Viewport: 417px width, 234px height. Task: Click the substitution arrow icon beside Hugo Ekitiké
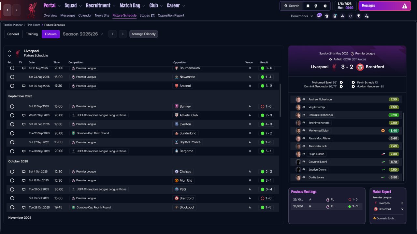coord(383,154)
